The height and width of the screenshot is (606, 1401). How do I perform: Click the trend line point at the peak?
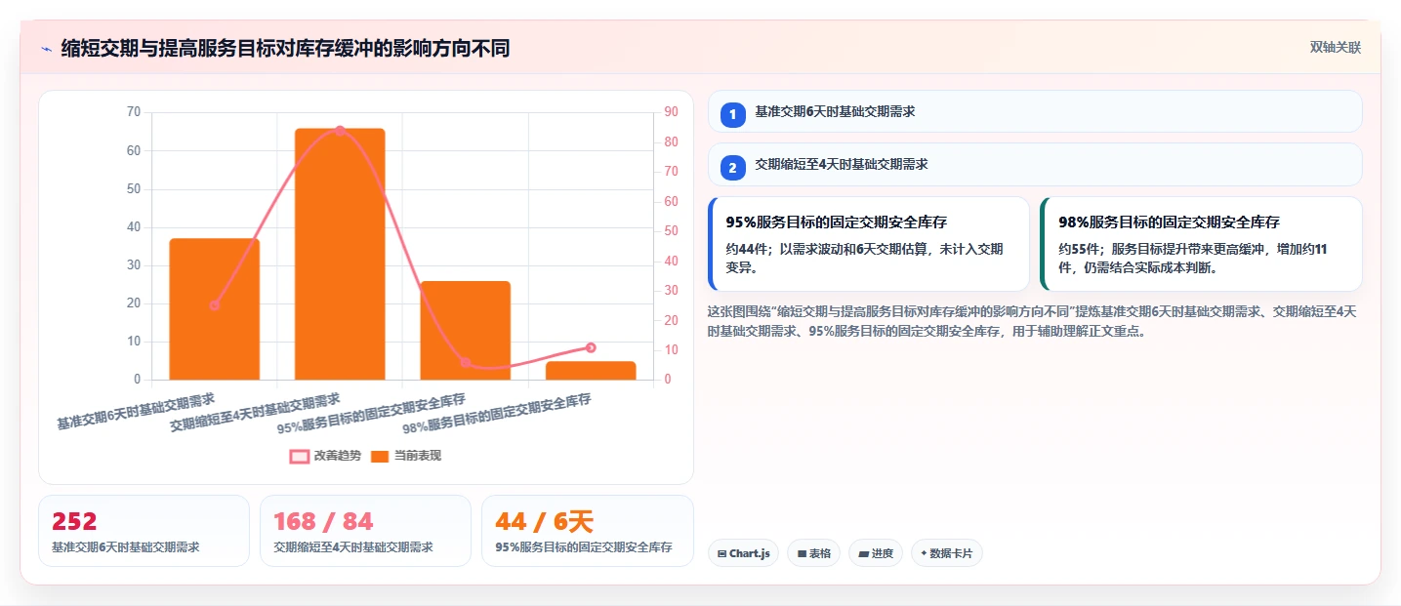(x=340, y=130)
